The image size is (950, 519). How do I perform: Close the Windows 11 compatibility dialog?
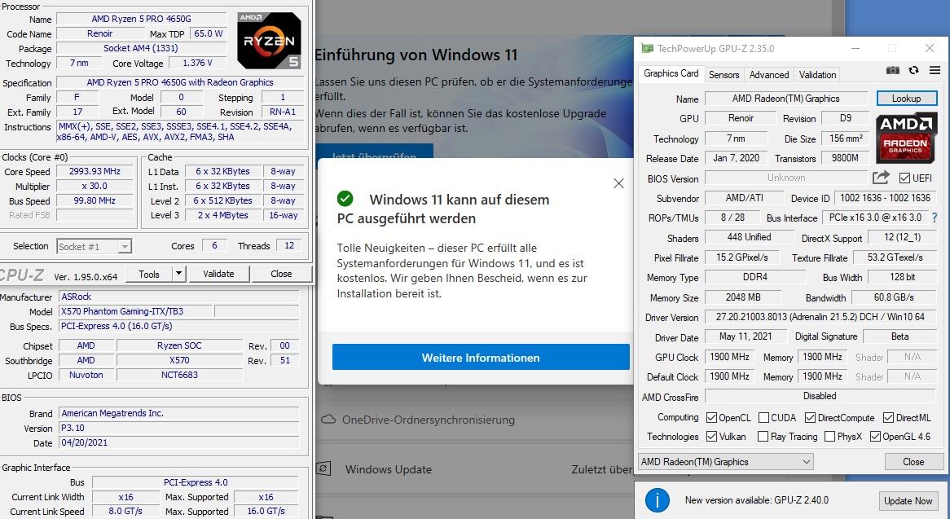(x=618, y=183)
